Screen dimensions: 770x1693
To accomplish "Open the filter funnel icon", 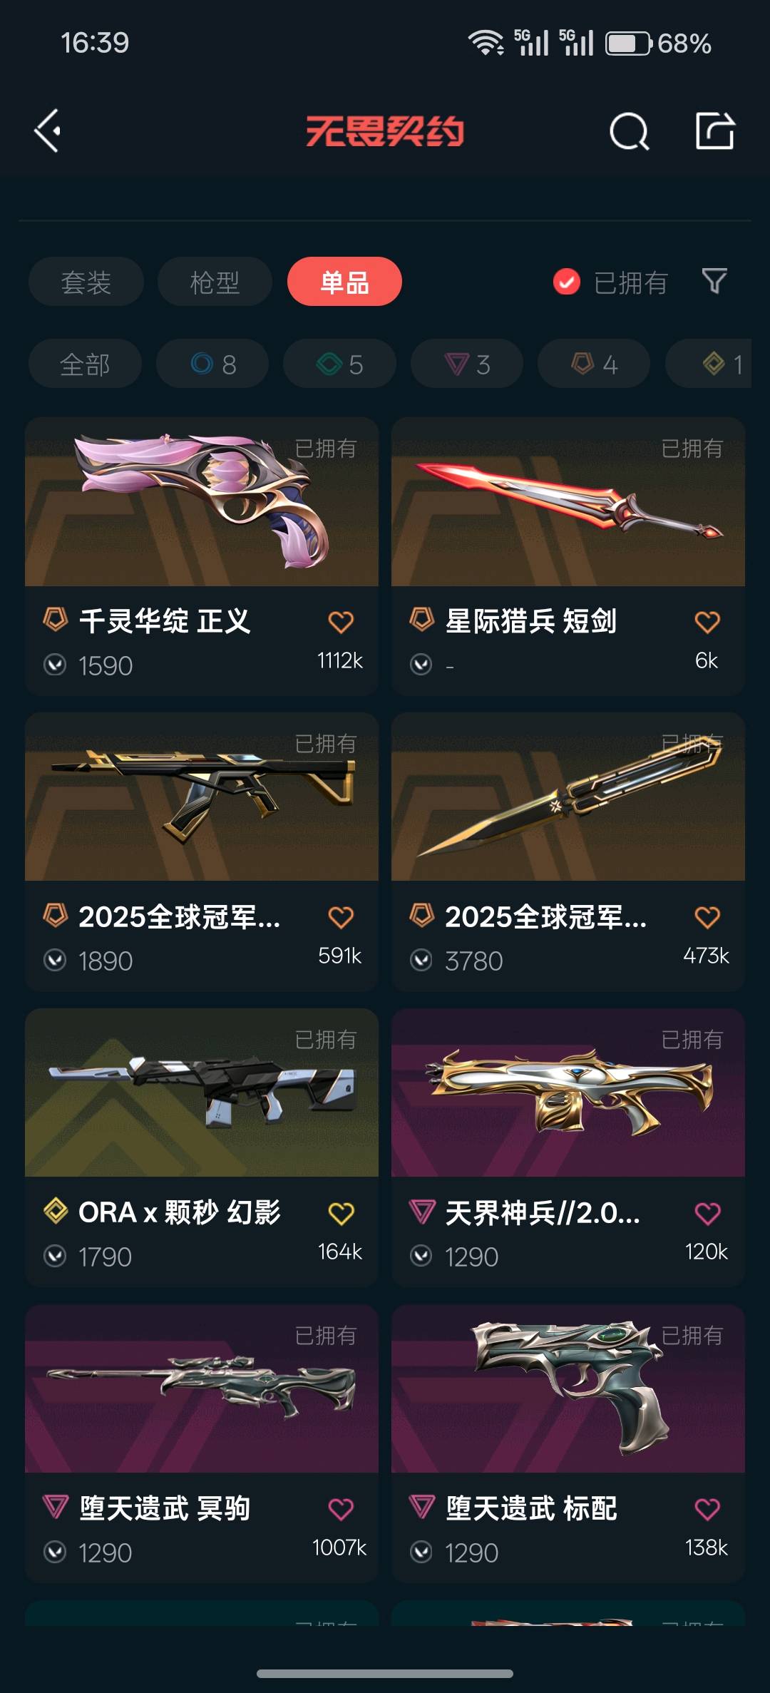I will (x=714, y=282).
